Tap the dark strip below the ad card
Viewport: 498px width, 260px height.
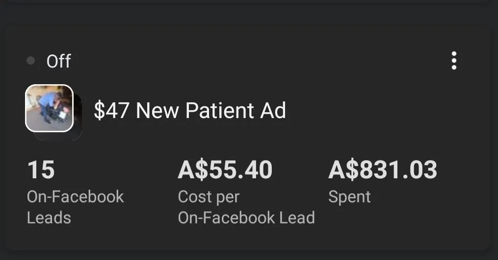[245, 255]
